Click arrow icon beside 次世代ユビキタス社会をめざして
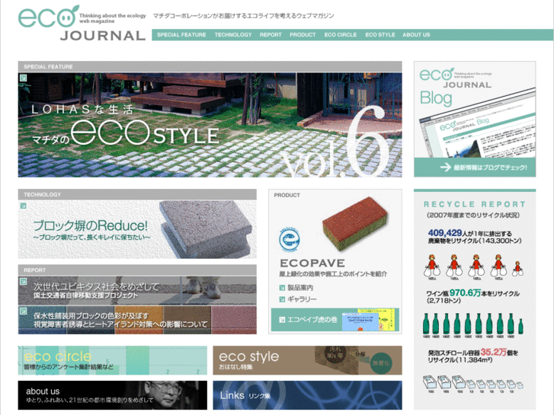Screen dimensions: 554x415 pos(24,281)
